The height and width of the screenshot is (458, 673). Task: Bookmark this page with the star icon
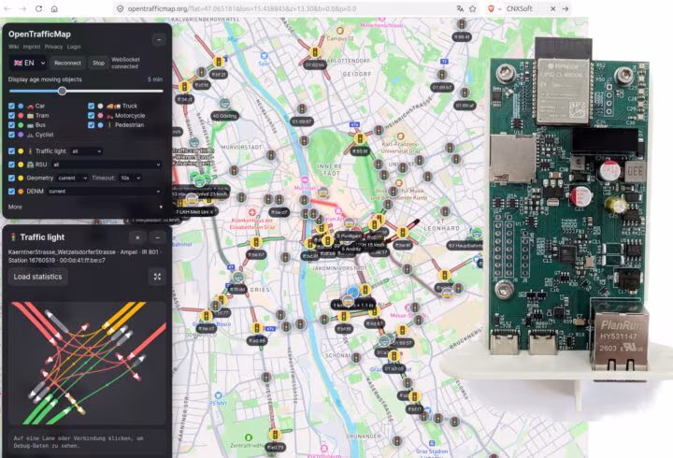tap(473, 8)
